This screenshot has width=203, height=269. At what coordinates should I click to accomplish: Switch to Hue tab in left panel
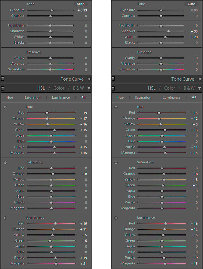[10, 97]
